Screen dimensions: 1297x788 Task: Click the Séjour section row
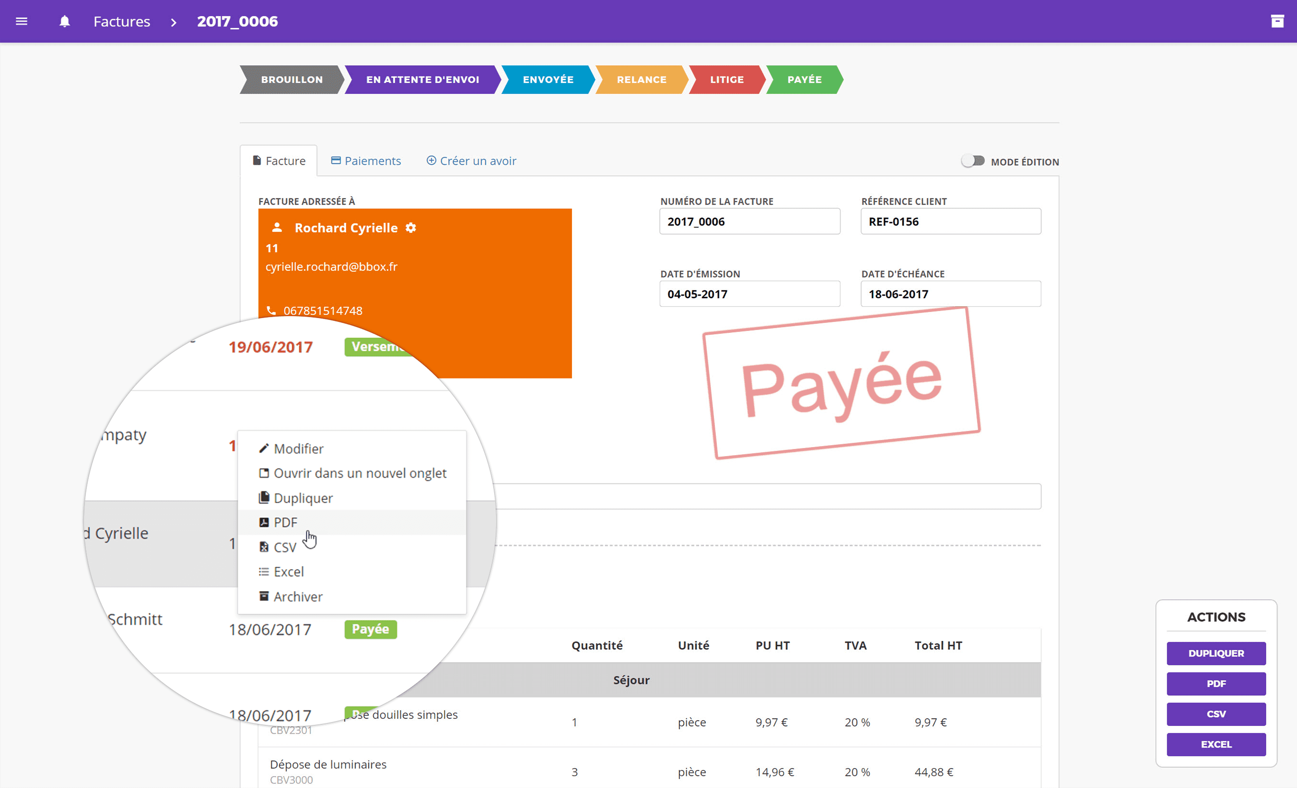point(649,680)
